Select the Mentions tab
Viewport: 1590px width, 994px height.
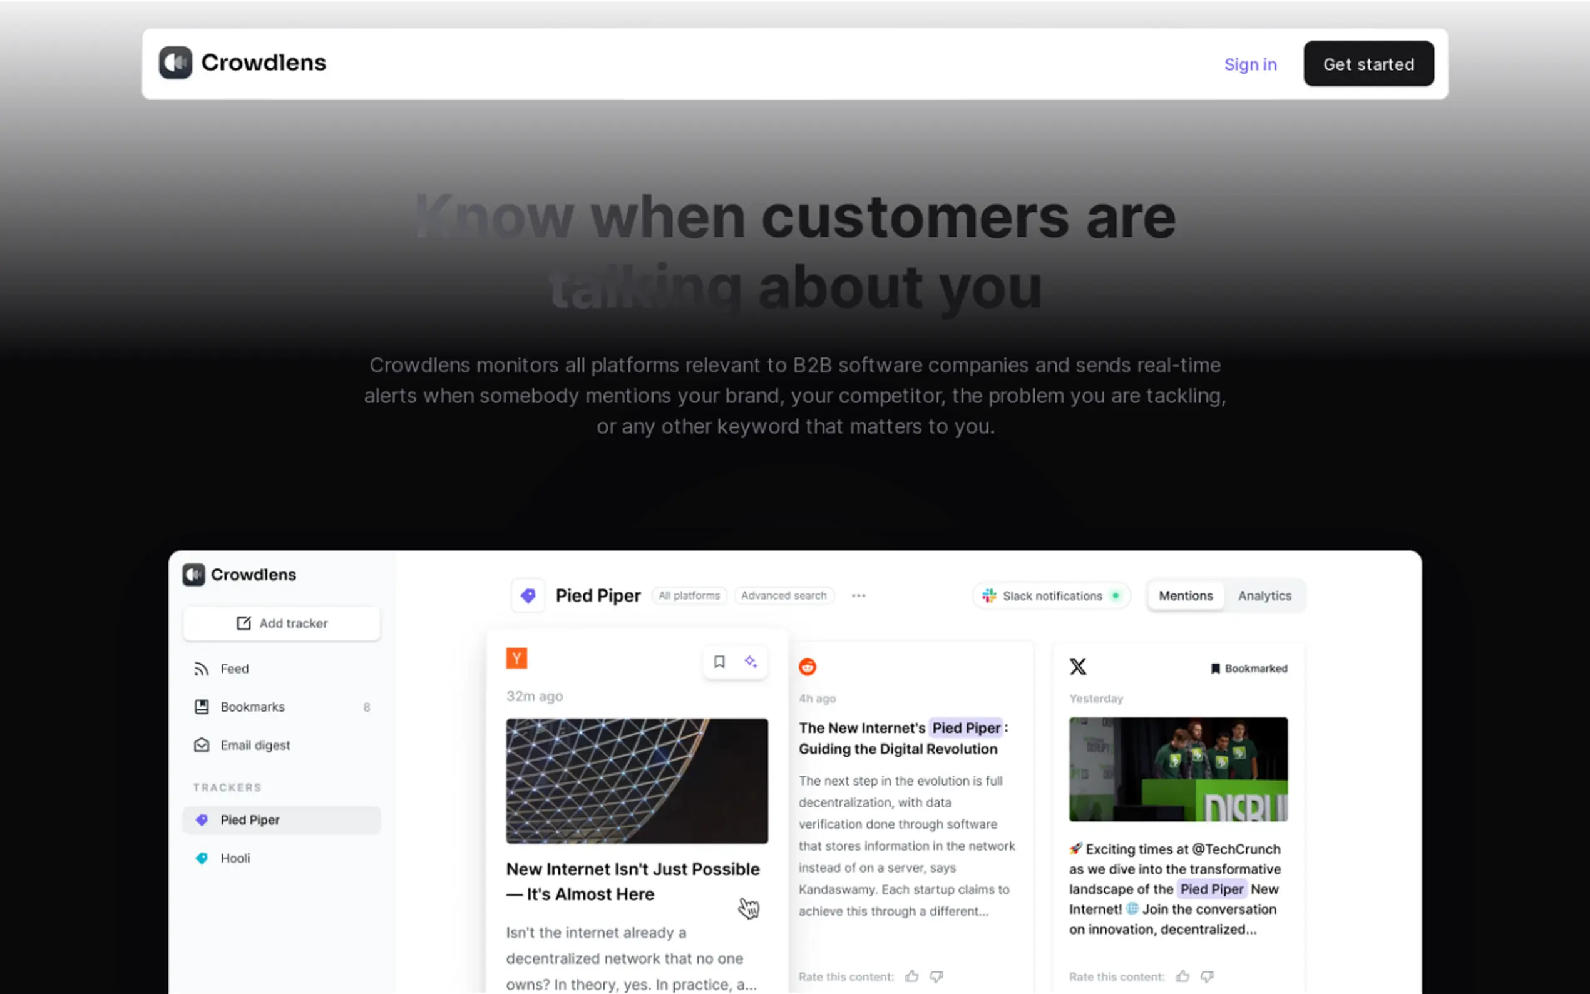point(1186,596)
